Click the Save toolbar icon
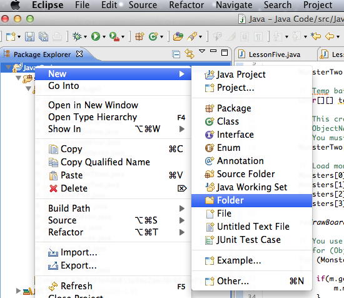 [x=29, y=36]
